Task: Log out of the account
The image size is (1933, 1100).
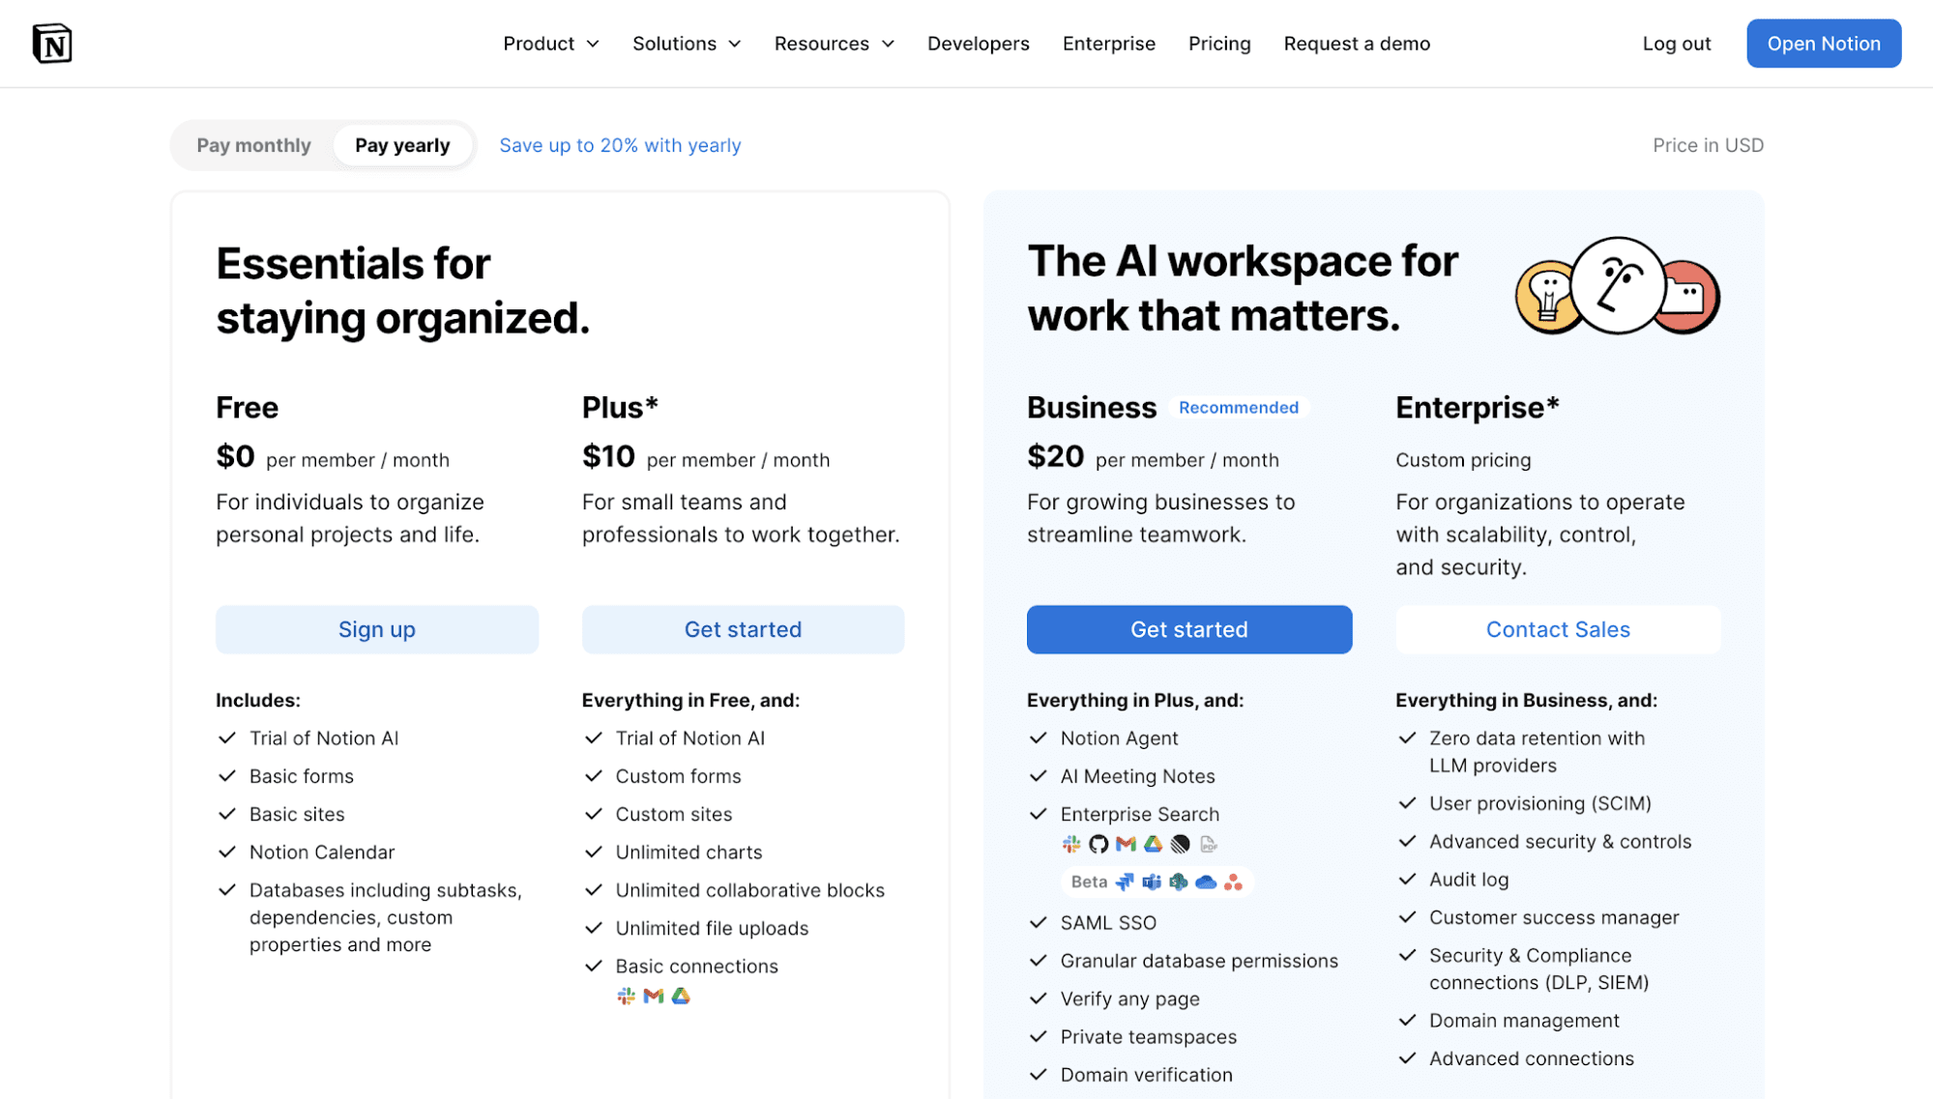Action: tap(1677, 43)
